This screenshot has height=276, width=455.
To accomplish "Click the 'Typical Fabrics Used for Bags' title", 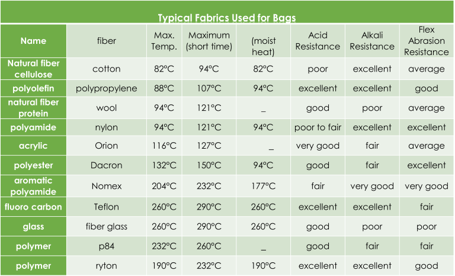I will [x=227, y=17].
